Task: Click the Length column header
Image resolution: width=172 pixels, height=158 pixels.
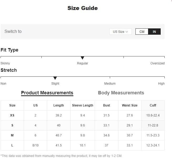Action: click(59, 105)
